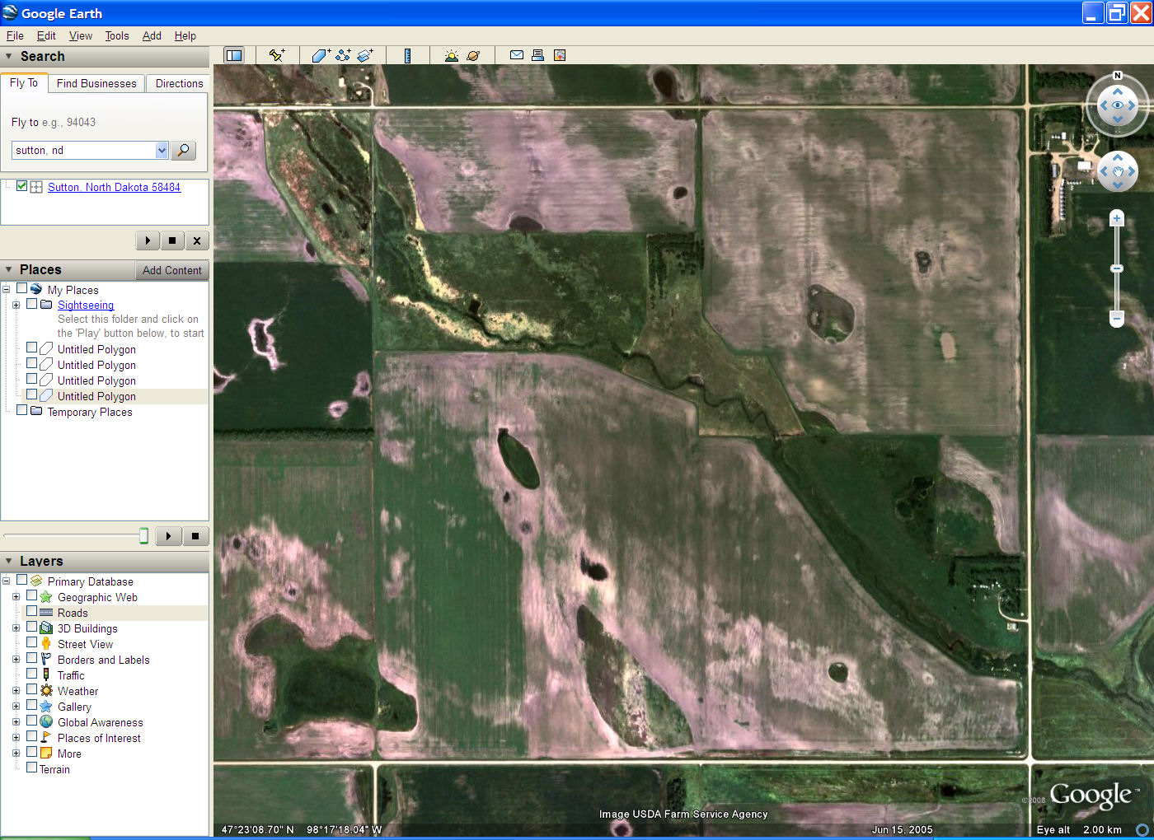Stop the Places tour button

point(195,536)
